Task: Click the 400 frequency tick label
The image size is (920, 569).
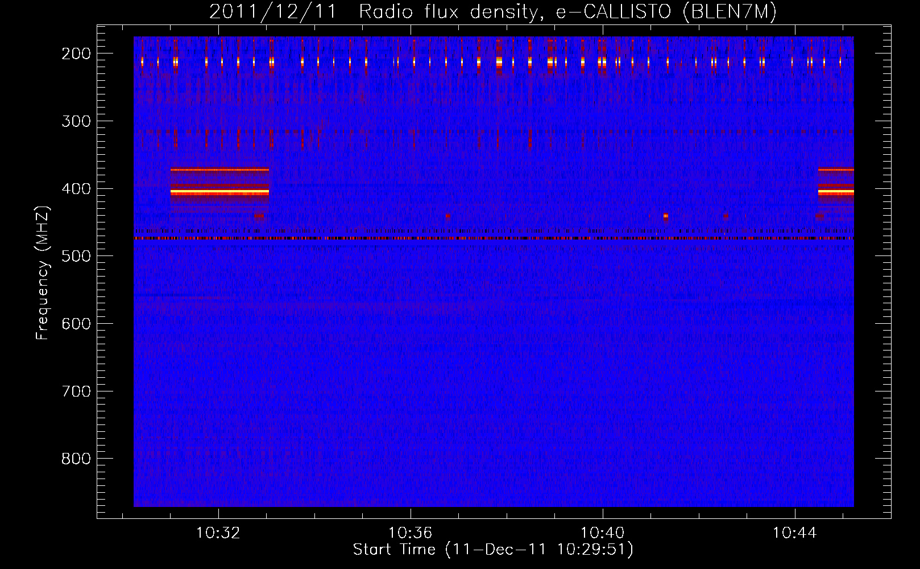Action: pos(76,189)
